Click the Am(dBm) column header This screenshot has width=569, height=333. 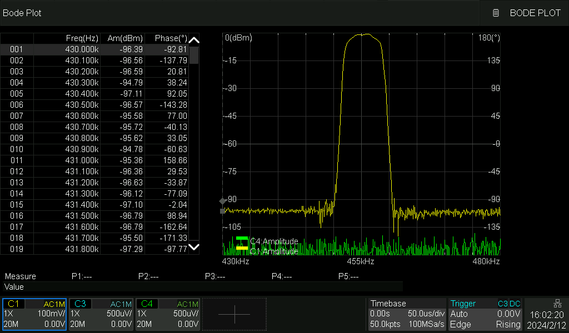point(125,38)
